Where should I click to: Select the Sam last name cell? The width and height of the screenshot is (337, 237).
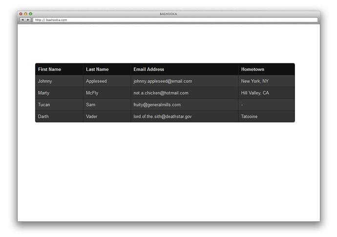click(107, 104)
